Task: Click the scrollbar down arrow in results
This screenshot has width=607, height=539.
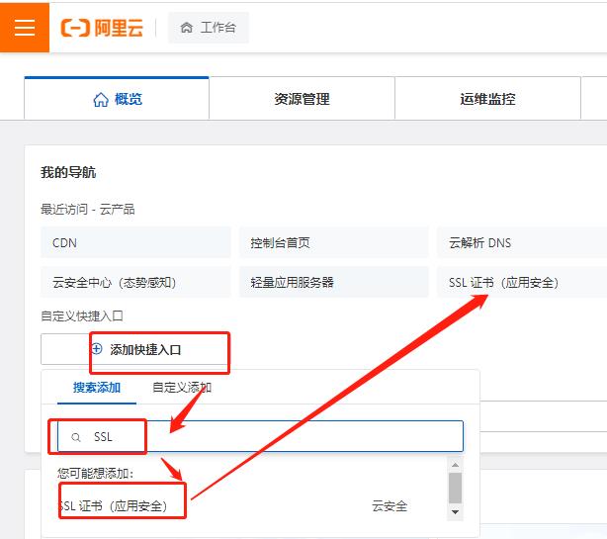Action: click(455, 512)
